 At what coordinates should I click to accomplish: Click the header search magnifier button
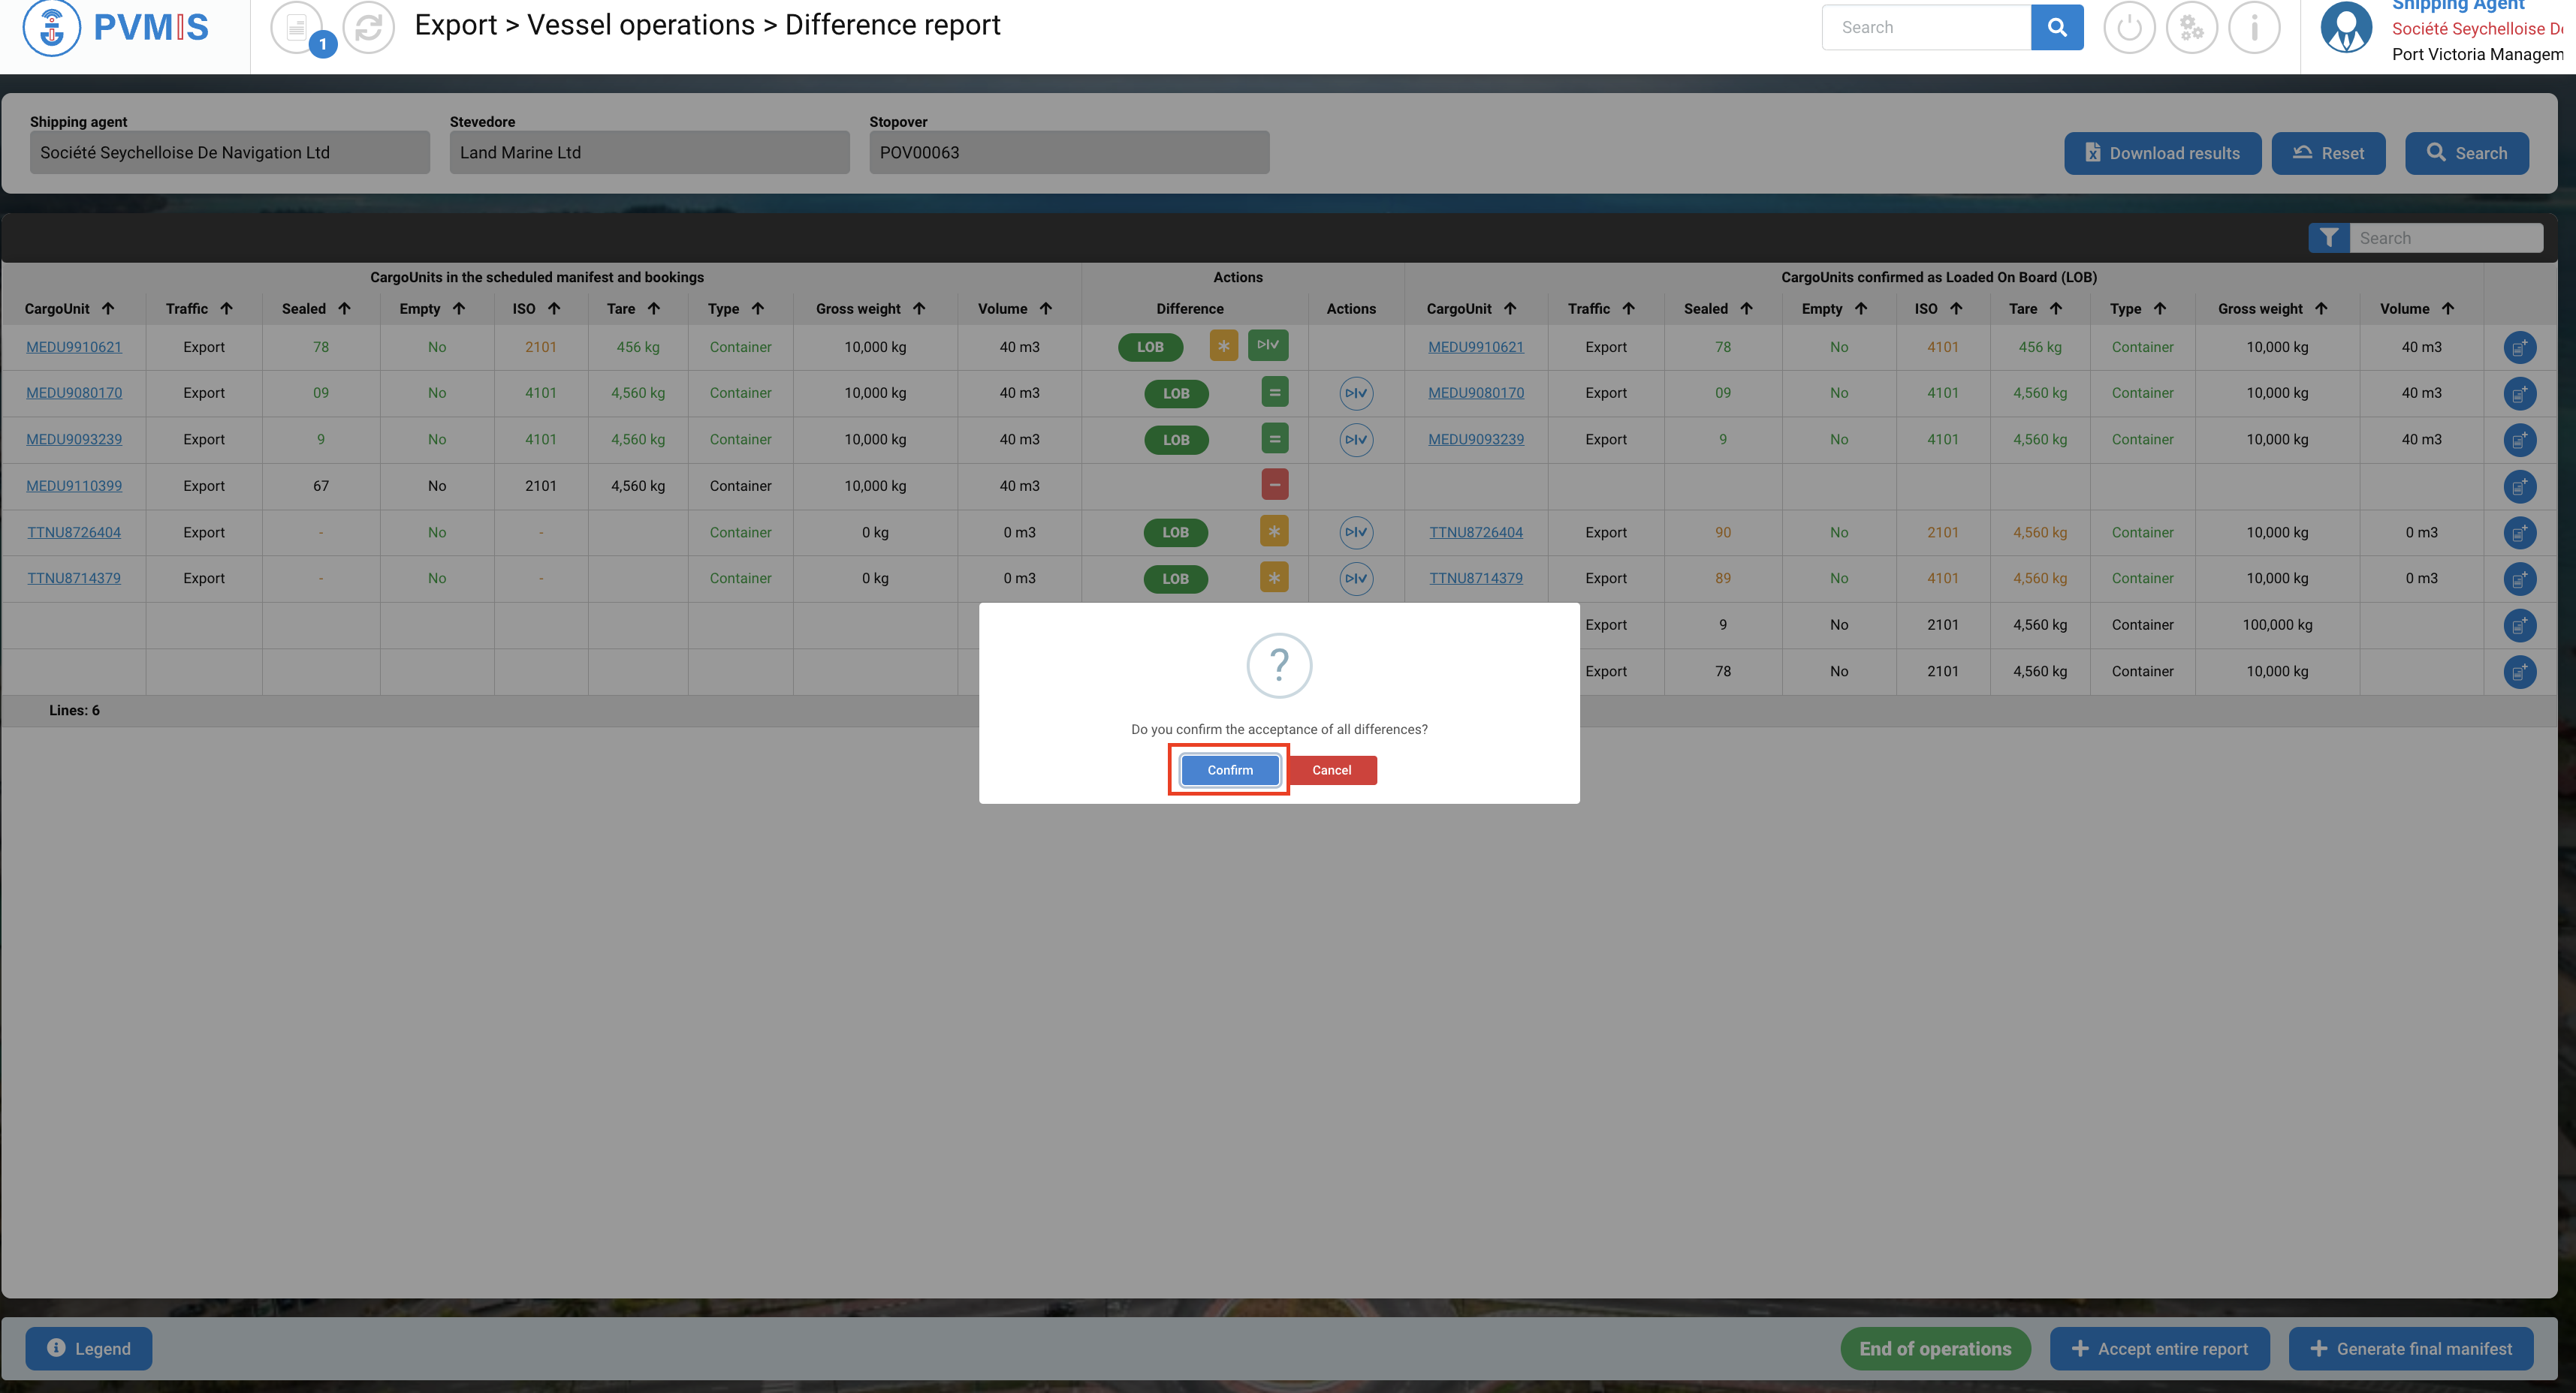coord(2057,28)
